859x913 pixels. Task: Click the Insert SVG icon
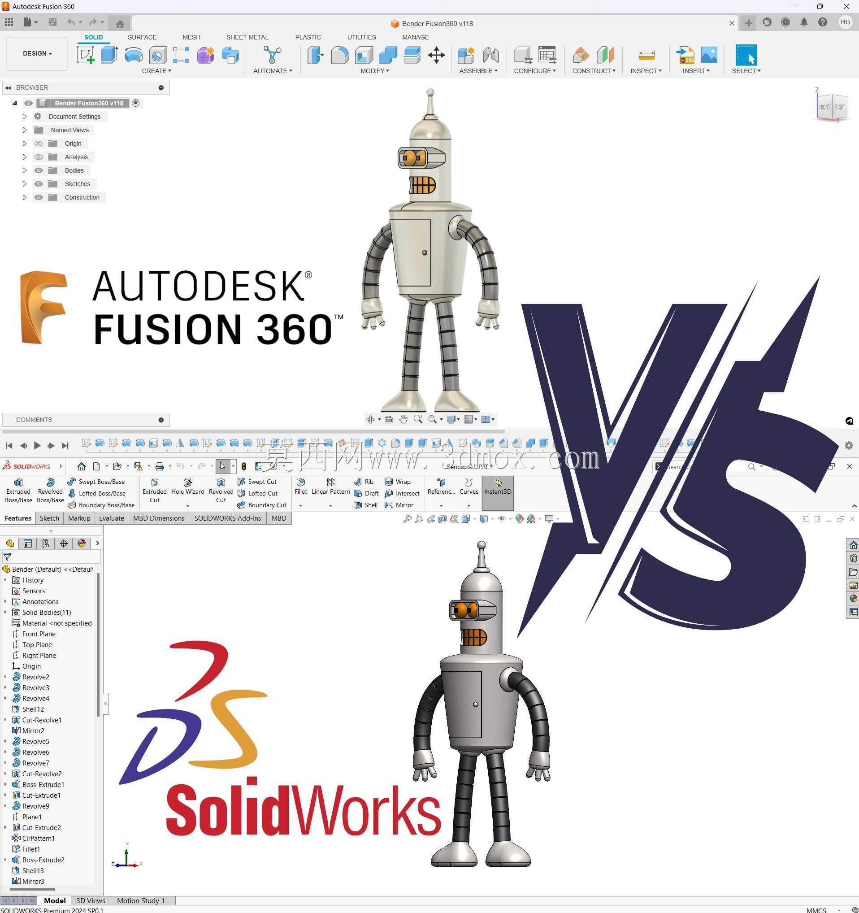pyautogui.click(x=685, y=55)
